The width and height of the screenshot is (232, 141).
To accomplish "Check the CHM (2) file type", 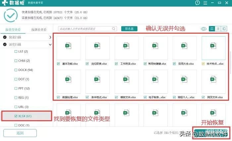I will [16, 61].
